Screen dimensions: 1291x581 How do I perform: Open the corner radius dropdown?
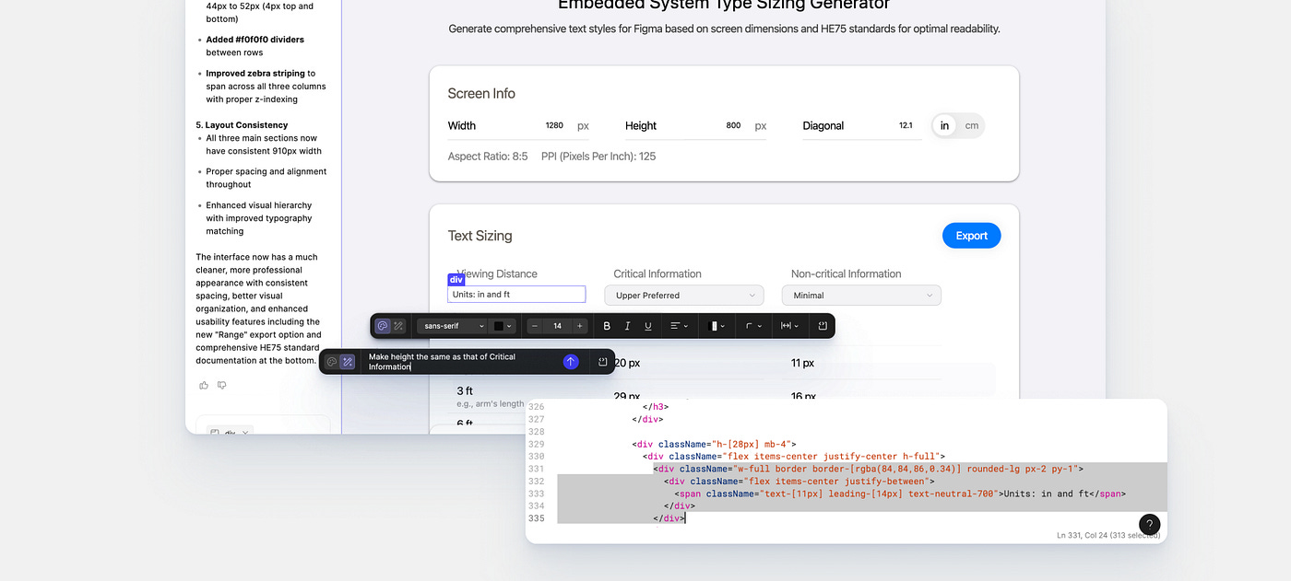753,326
